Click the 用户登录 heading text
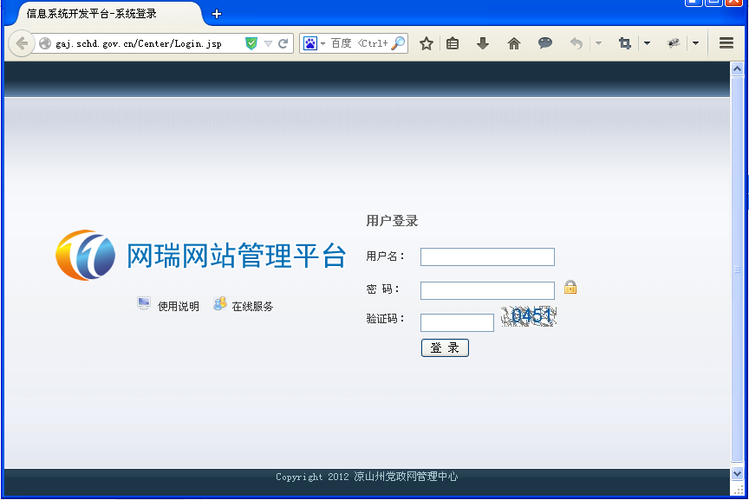The height and width of the screenshot is (500, 749). [392, 221]
